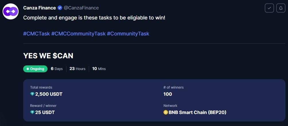
Task: Select the BNB Smart Chain (BEP20) network text
Action: pos(198,112)
